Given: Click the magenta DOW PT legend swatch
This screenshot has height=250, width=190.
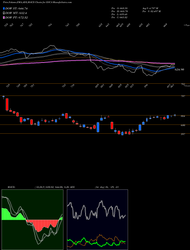Looking at the screenshot, I should [4, 17].
